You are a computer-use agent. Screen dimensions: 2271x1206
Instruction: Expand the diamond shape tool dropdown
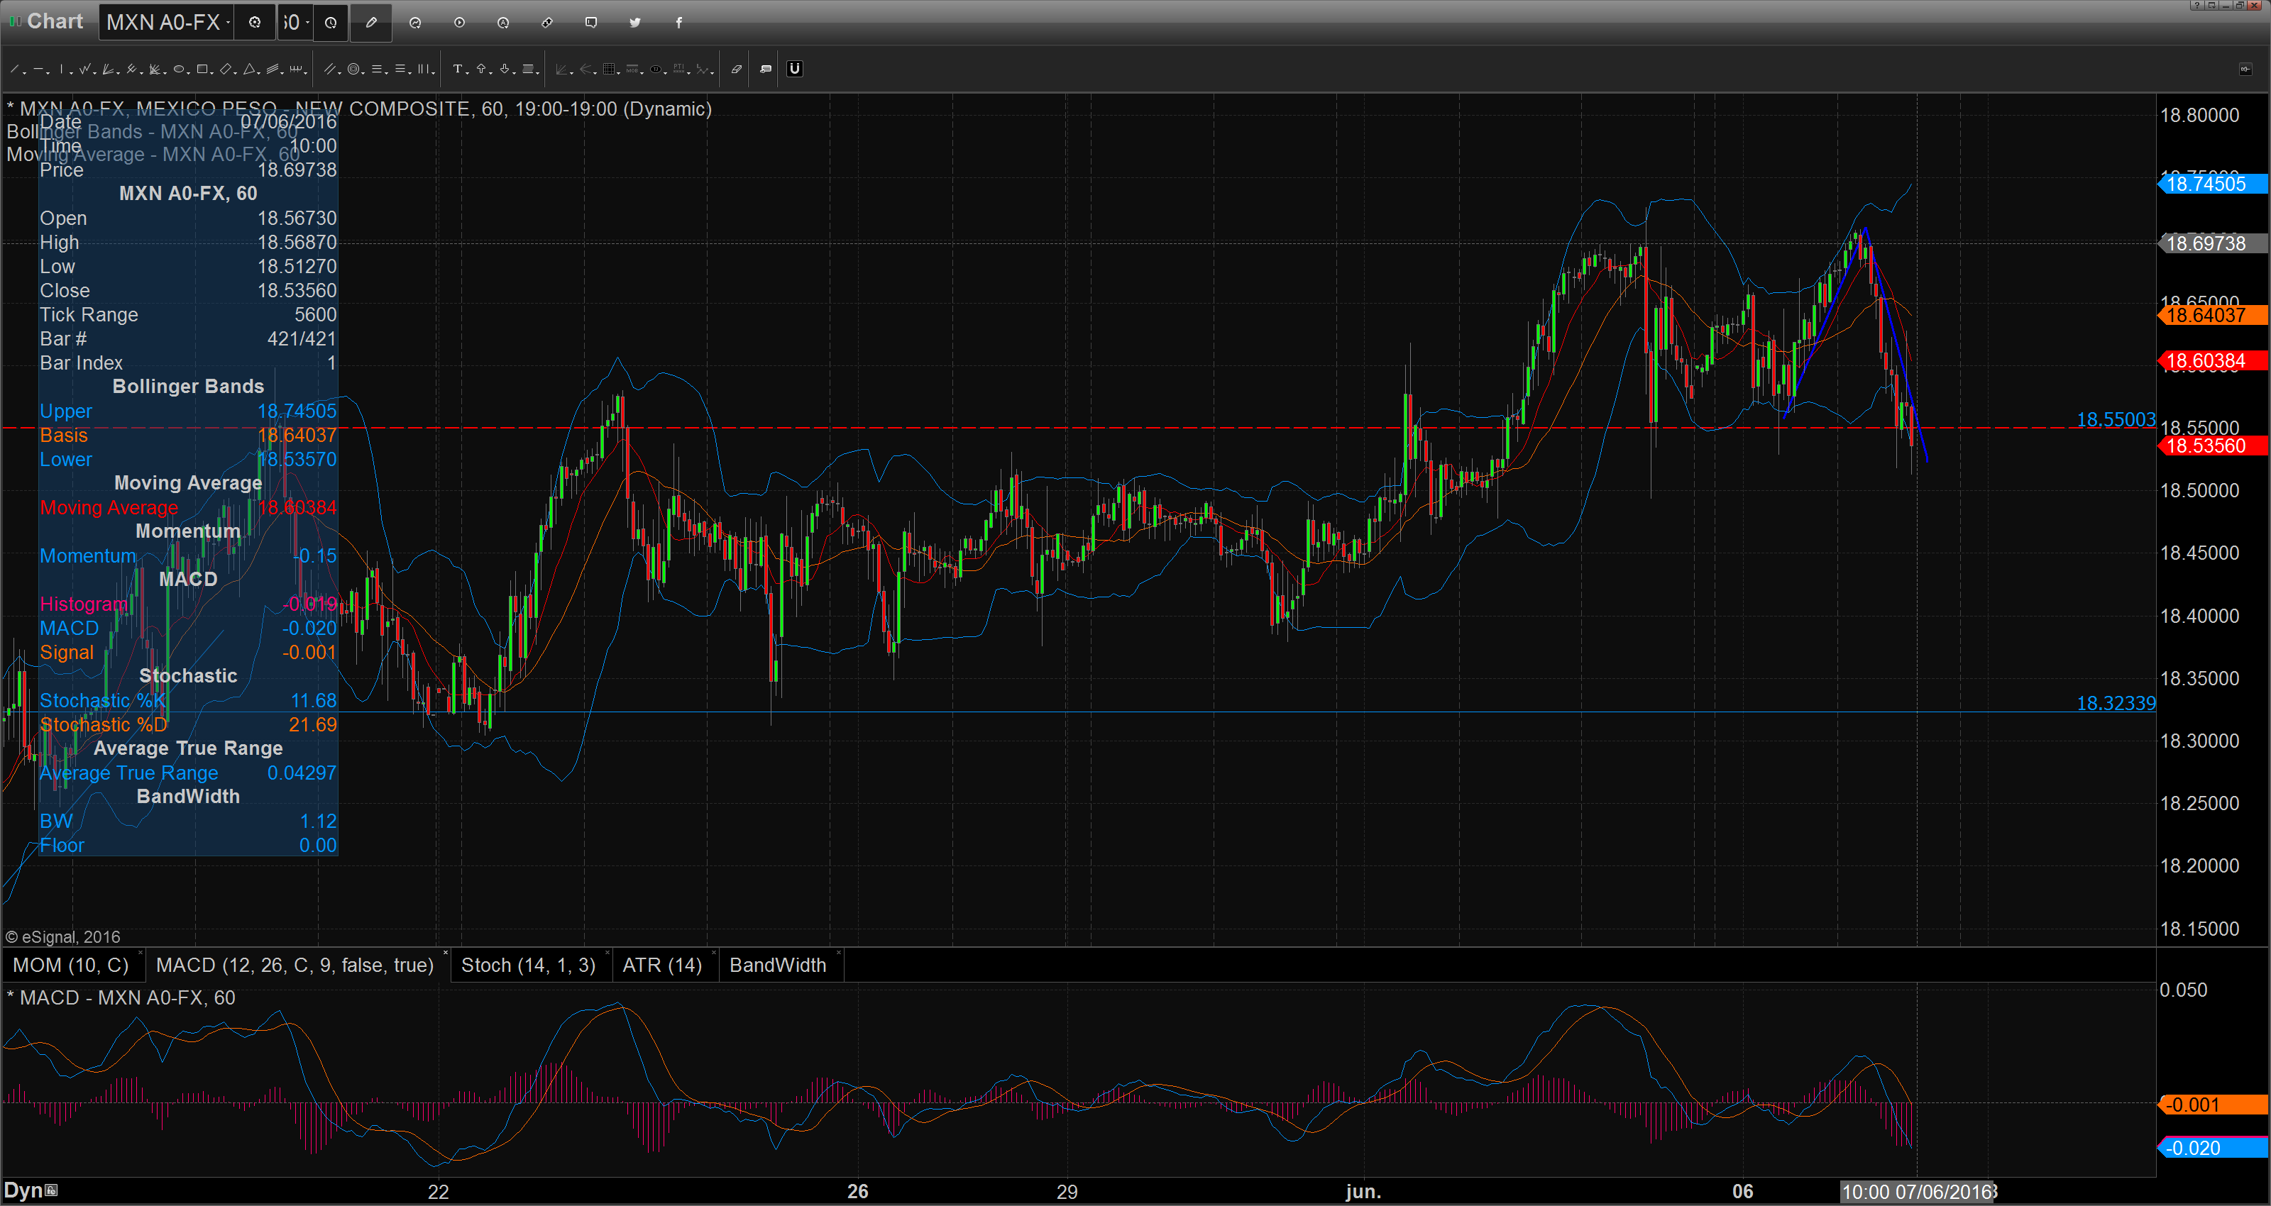[x=236, y=74]
